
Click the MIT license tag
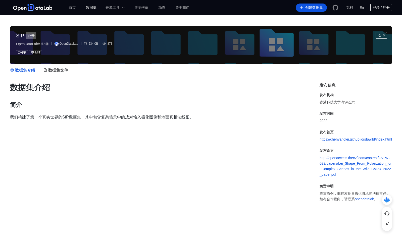tap(35, 53)
